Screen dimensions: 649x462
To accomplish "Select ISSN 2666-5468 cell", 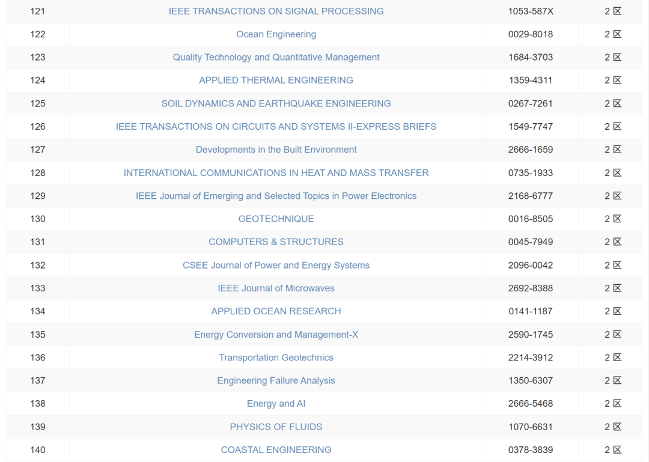I will point(531,404).
